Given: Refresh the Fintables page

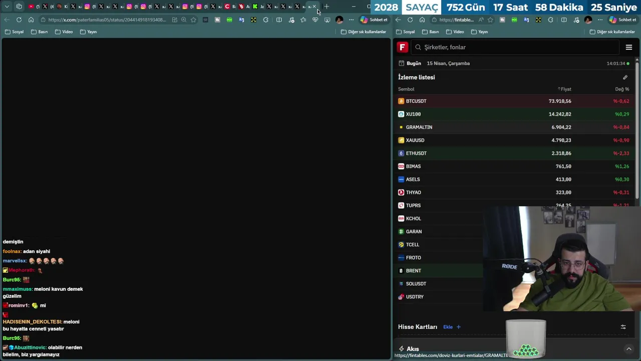Looking at the screenshot, I should (410, 20).
